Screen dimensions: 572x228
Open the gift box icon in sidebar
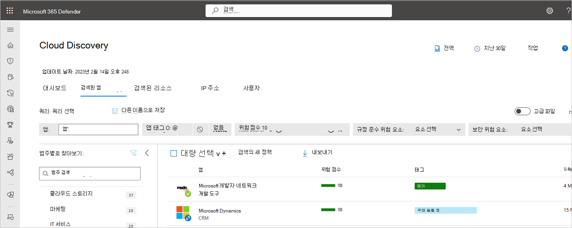(10, 157)
